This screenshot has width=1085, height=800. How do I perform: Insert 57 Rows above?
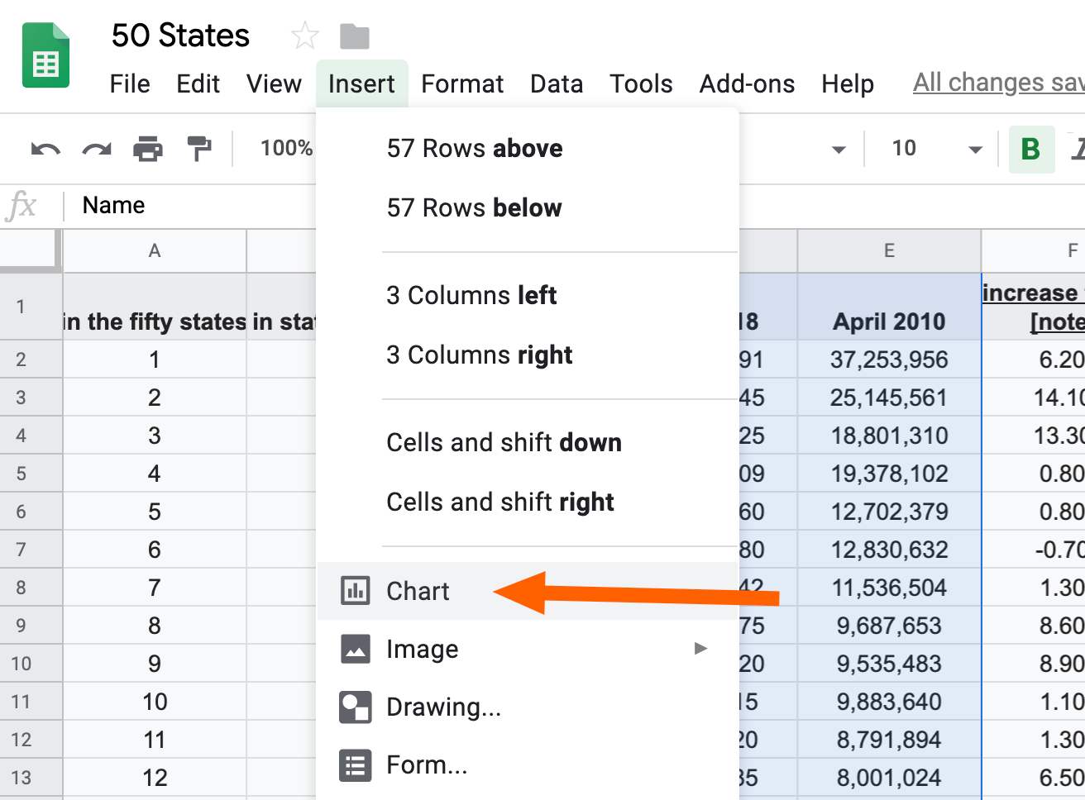[475, 149]
